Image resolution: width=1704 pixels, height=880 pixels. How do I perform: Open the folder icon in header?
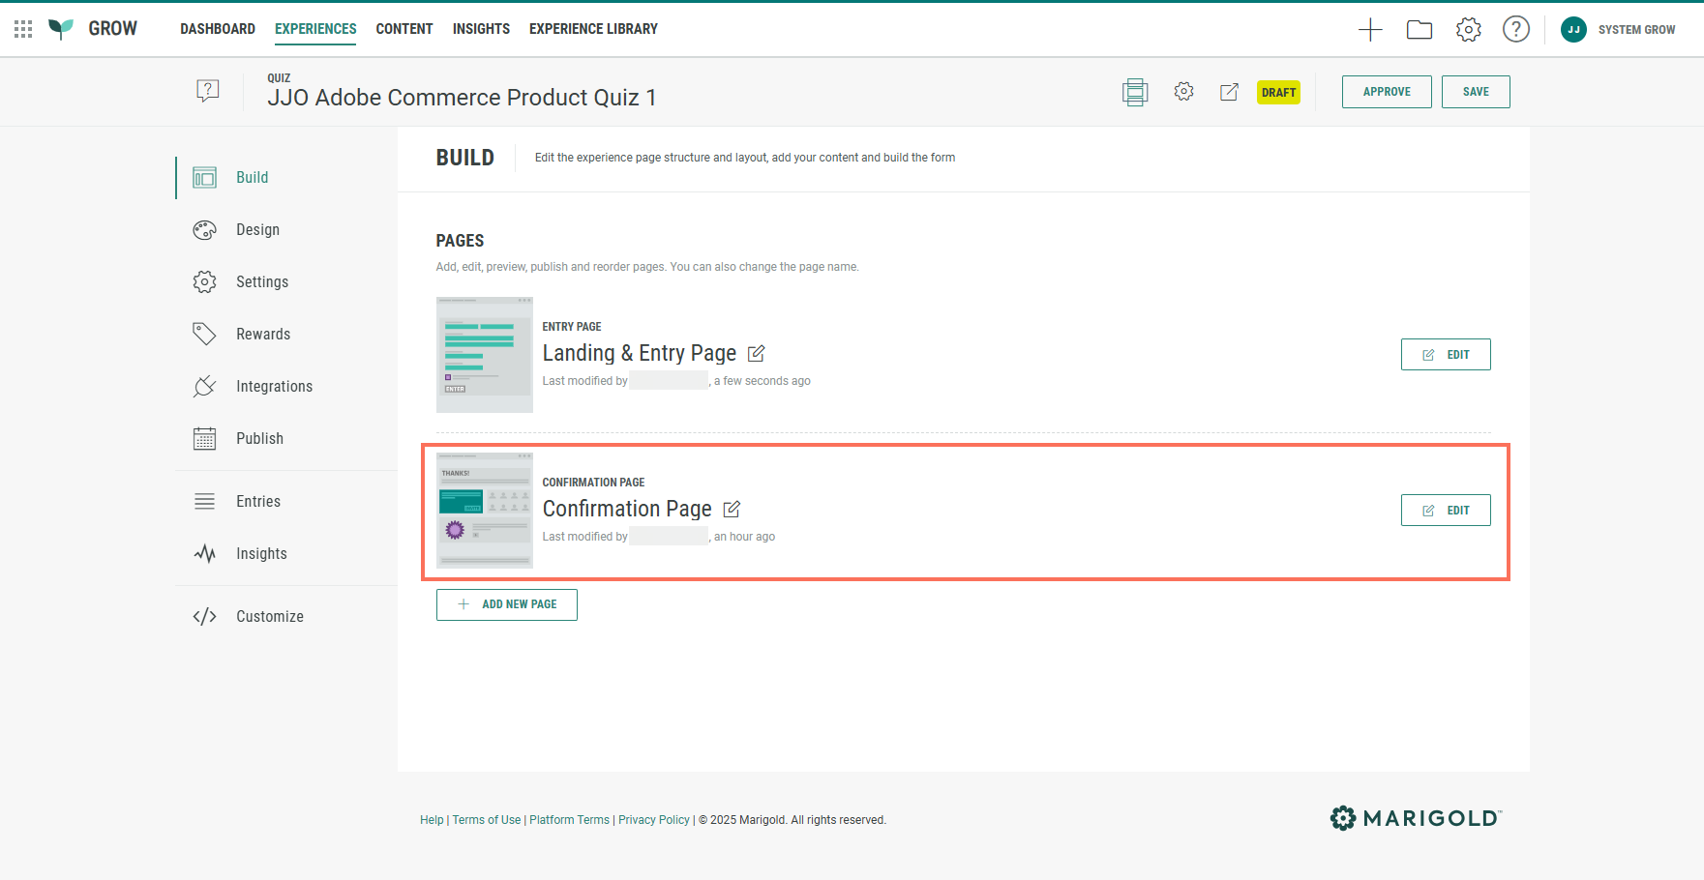[x=1420, y=30]
